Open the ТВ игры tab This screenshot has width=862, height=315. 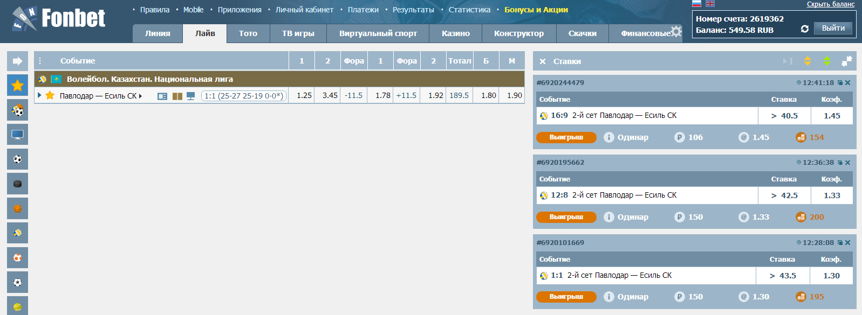(x=298, y=33)
